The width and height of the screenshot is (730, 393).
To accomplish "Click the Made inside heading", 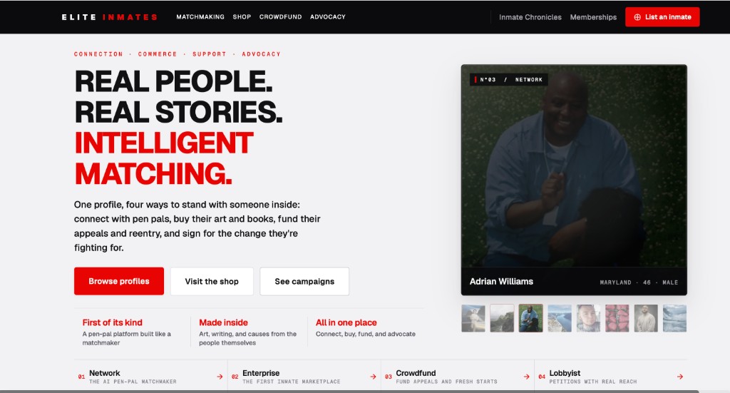I will click(x=223, y=322).
